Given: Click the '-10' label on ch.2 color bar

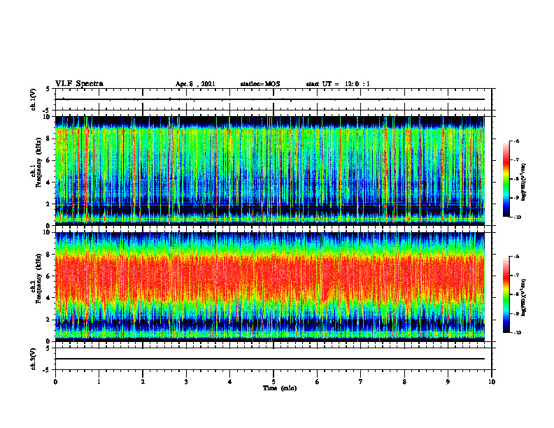Looking at the screenshot, I should click(x=517, y=333).
